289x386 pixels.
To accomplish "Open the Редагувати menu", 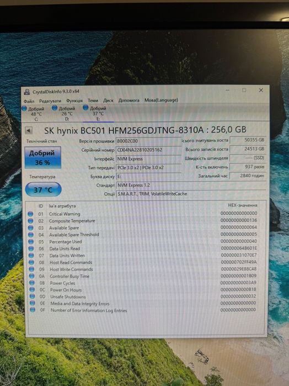I will click(x=50, y=101).
